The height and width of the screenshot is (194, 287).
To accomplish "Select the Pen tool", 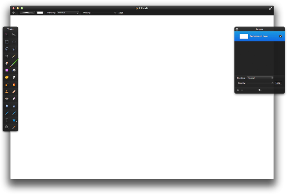I will 7,113.
